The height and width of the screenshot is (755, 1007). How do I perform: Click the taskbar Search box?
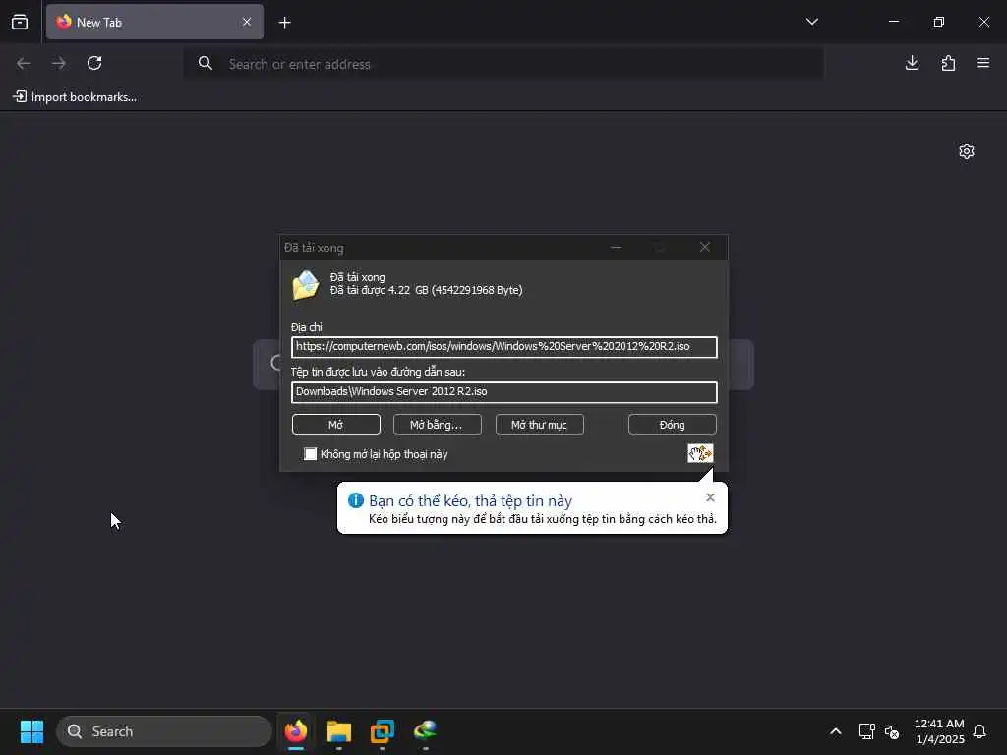pos(164,731)
